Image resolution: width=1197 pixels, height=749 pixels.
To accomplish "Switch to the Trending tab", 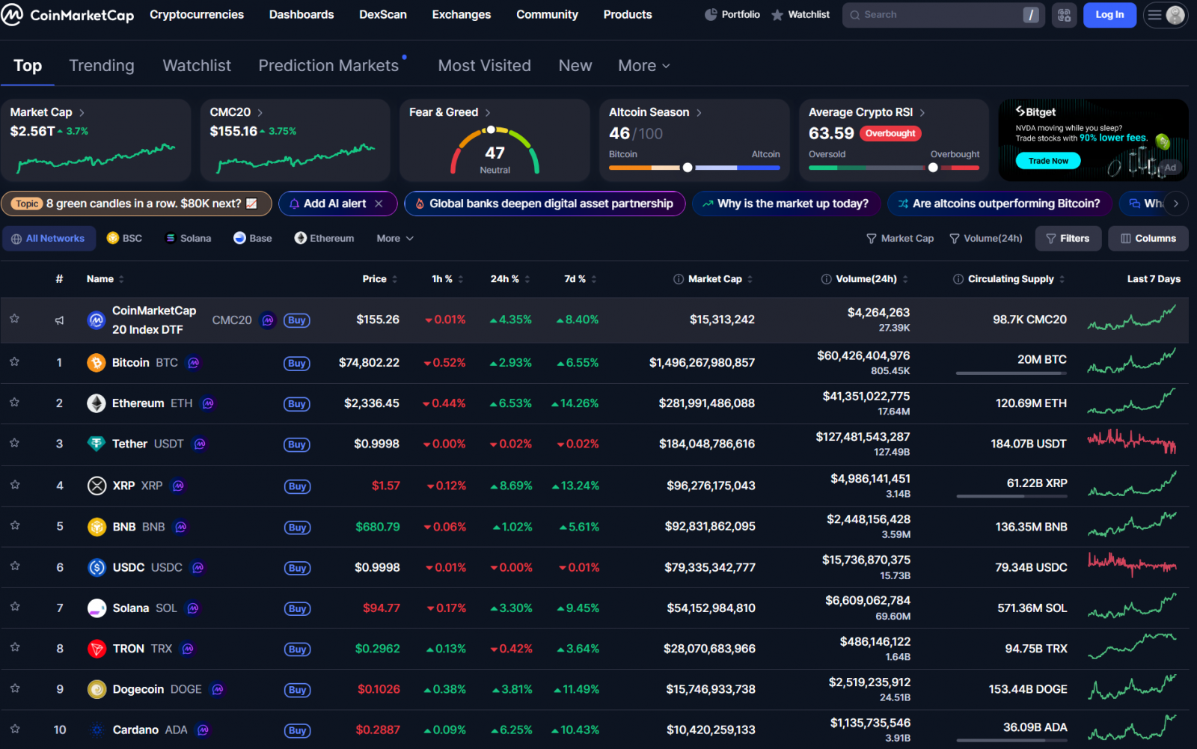I will [x=102, y=66].
